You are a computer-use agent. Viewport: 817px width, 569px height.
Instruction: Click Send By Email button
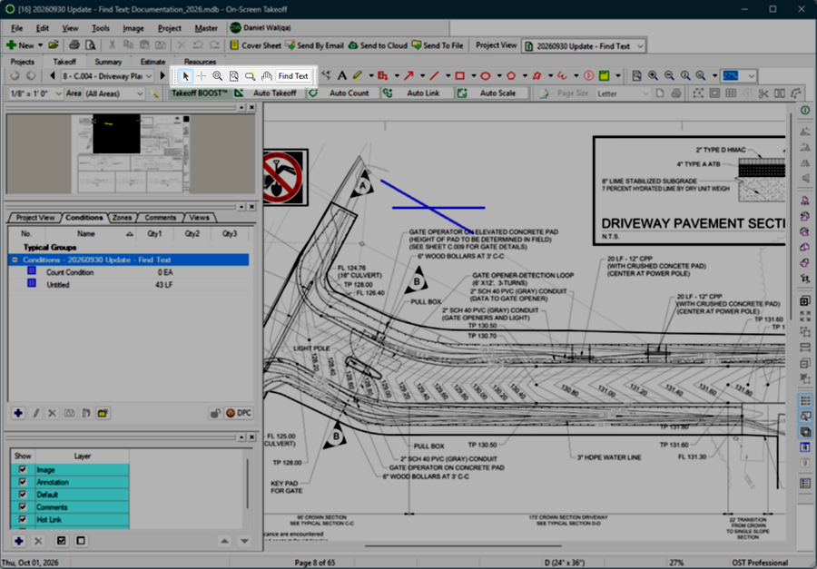[314, 45]
